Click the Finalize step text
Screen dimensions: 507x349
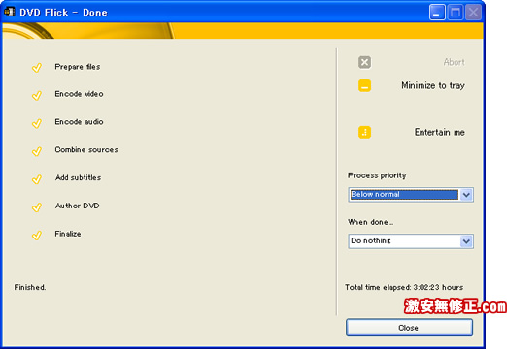(x=68, y=234)
